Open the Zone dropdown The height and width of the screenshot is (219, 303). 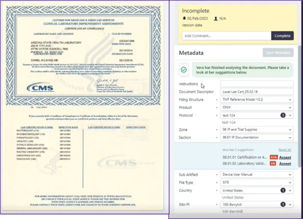click(257, 129)
